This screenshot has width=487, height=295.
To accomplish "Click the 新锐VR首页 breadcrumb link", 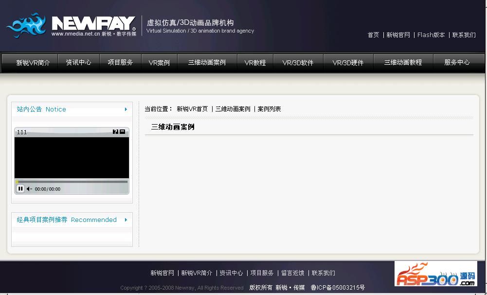I will pyautogui.click(x=192, y=109).
